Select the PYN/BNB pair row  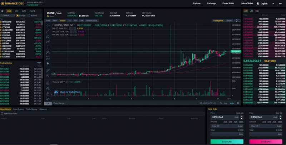[21, 27]
